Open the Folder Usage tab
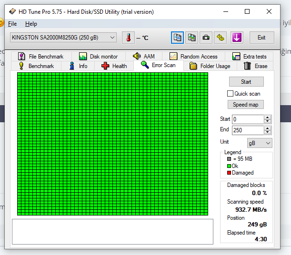 pos(210,66)
